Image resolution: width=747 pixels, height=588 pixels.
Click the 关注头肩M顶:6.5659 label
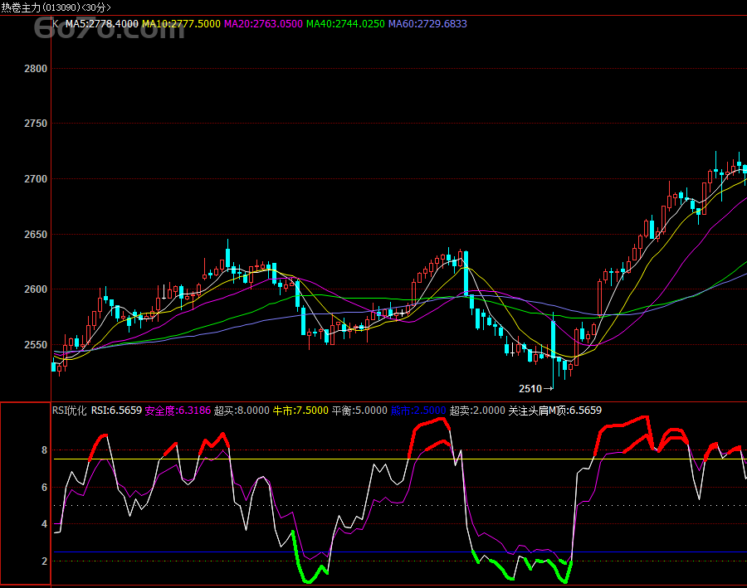(x=555, y=411)
